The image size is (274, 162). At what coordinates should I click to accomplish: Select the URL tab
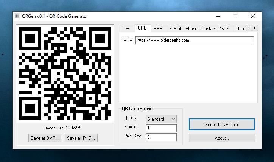pyautogui.click(x=142, y=28)
